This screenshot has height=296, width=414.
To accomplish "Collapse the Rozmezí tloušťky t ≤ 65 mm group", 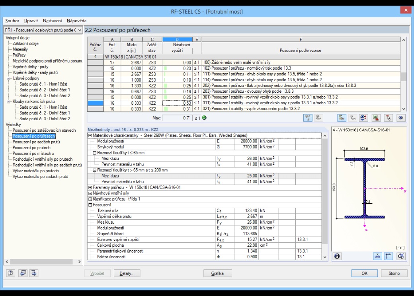I will [94, 153].
